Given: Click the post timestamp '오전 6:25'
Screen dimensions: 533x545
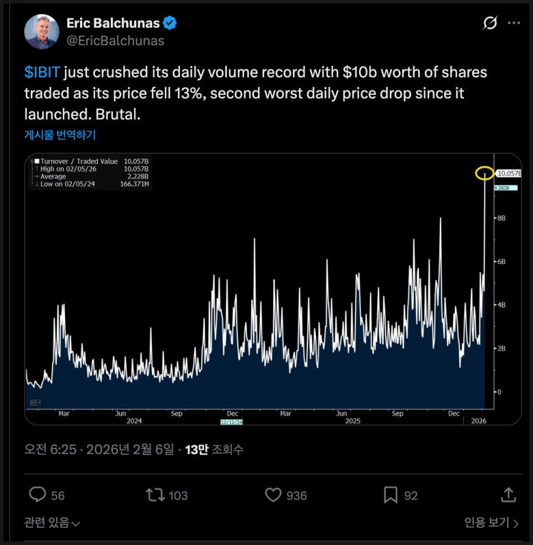Looking at the screenshot, I should (x=50, y=450).
